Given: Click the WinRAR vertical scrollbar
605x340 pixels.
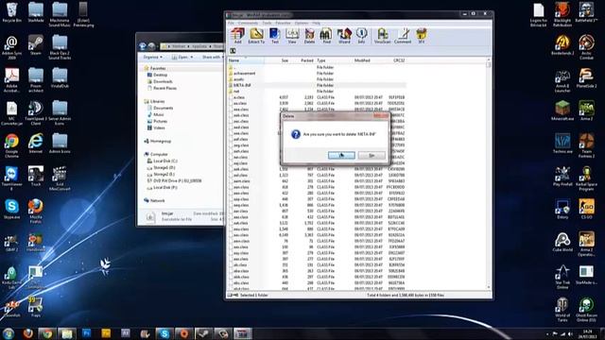Looking at the screenshot, I should coord(489,174).
